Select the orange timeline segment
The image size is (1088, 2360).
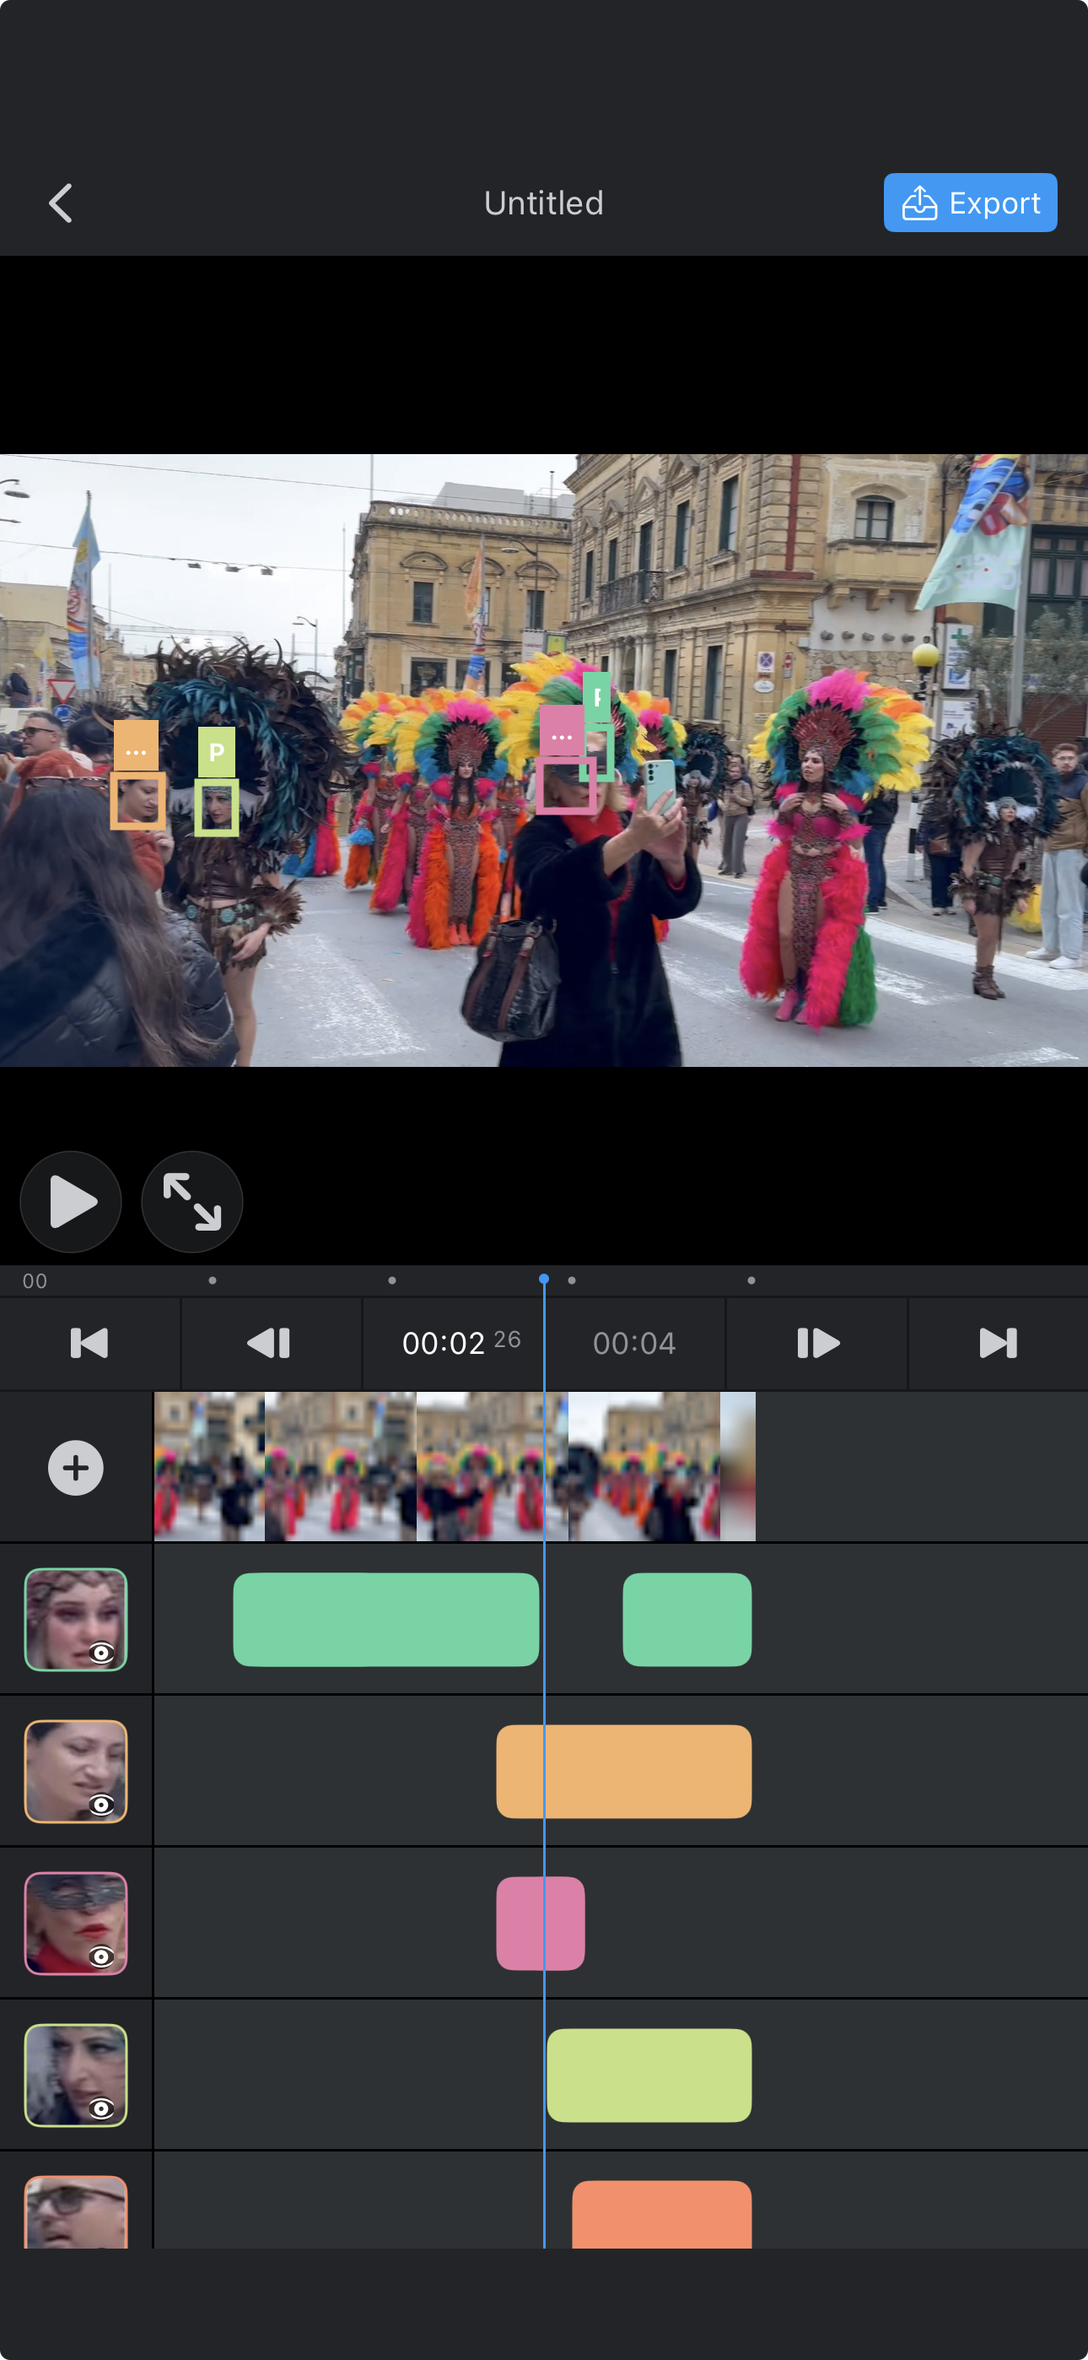623,1772
